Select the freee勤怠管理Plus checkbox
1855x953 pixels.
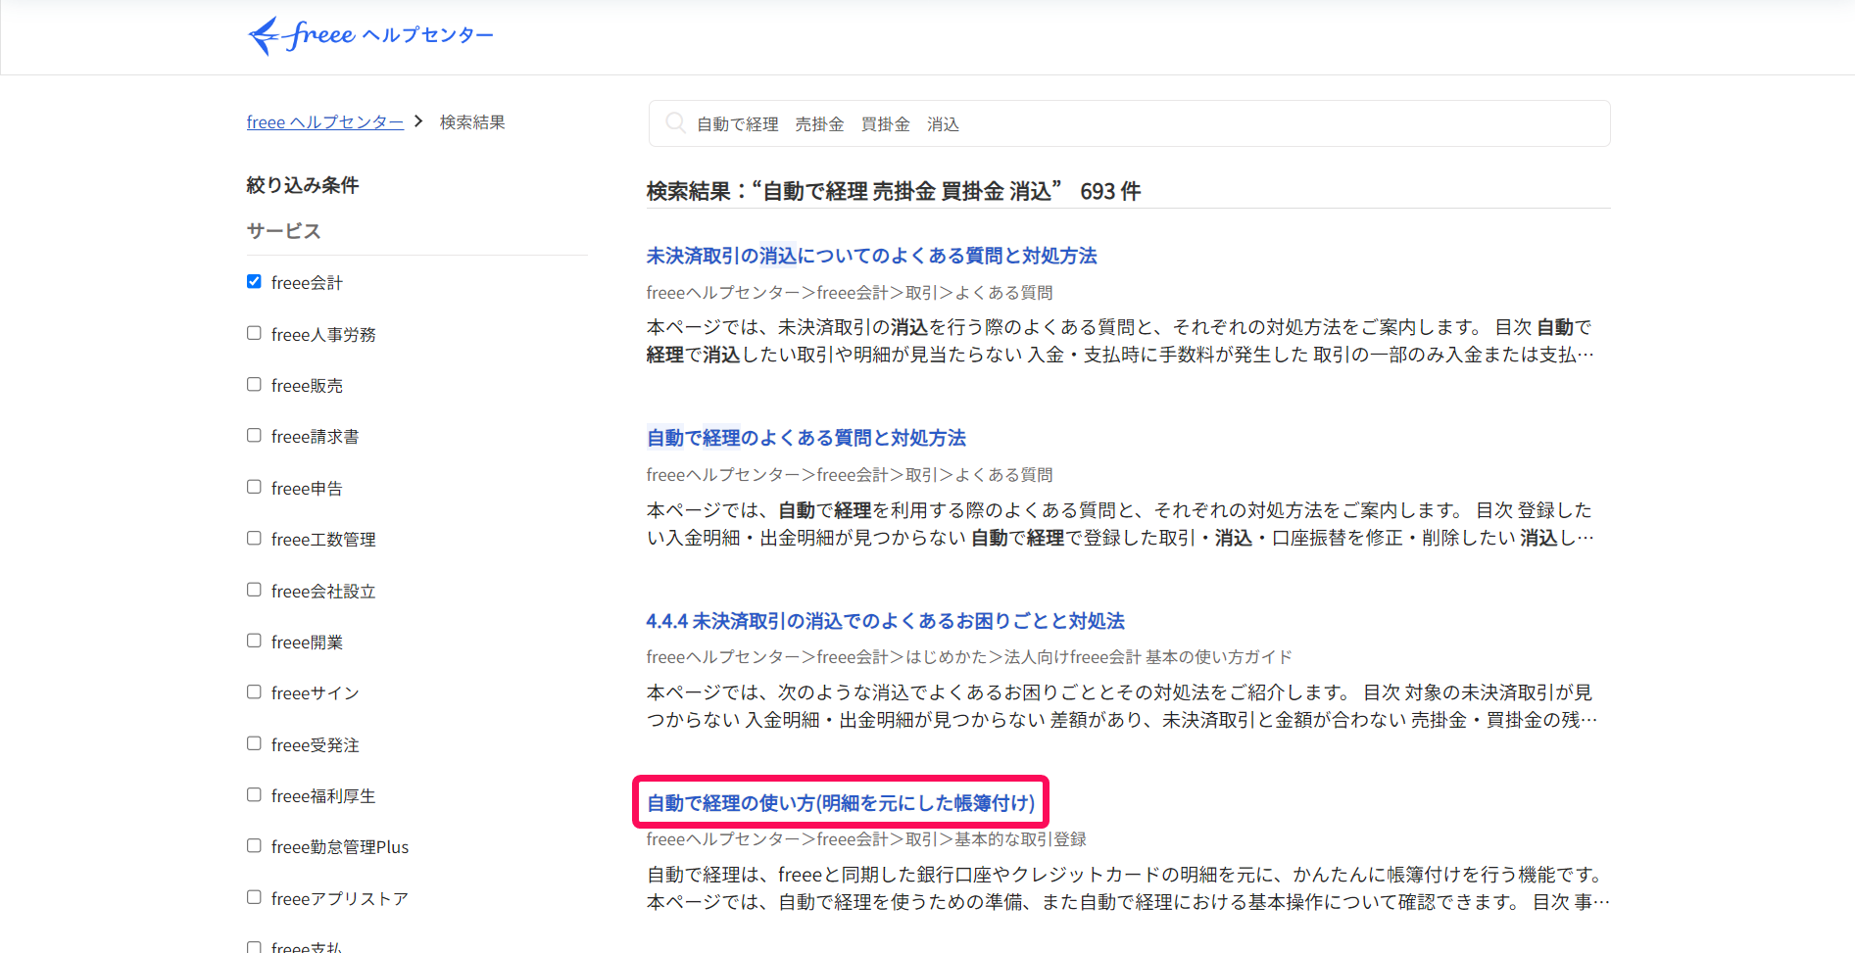[x=254, y=845]
